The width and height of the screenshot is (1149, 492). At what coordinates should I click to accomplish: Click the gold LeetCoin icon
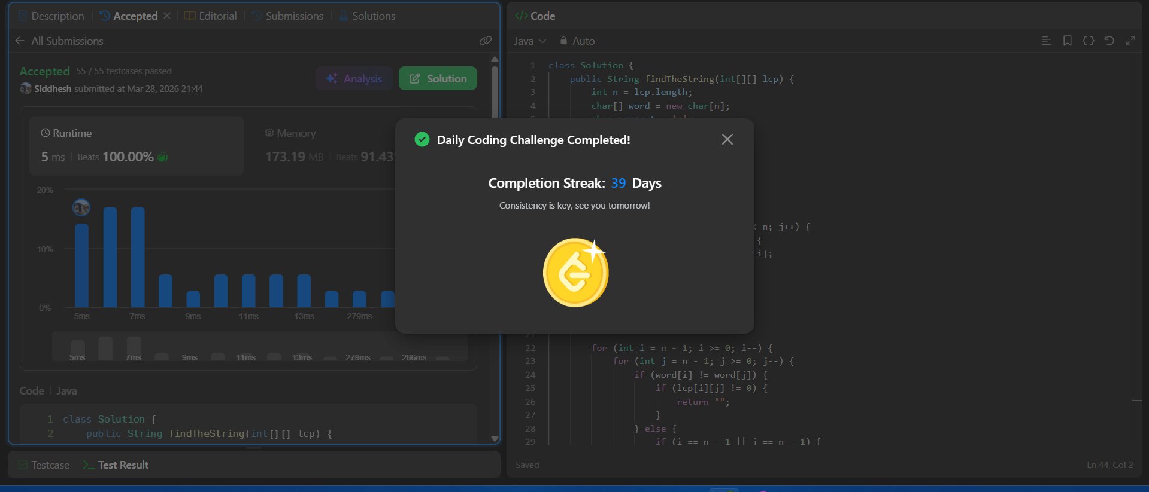575,273
